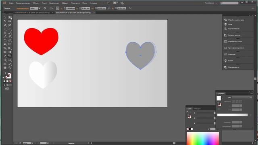Enable Draw Normal mode in toolbox

click(4, 85)
